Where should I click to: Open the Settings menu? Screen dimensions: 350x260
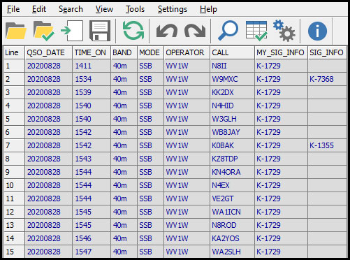(x=173, y=9)
